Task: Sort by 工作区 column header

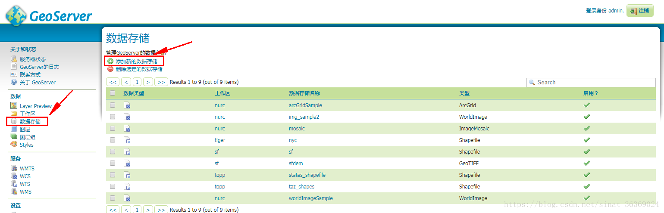Action: [222, 93]
